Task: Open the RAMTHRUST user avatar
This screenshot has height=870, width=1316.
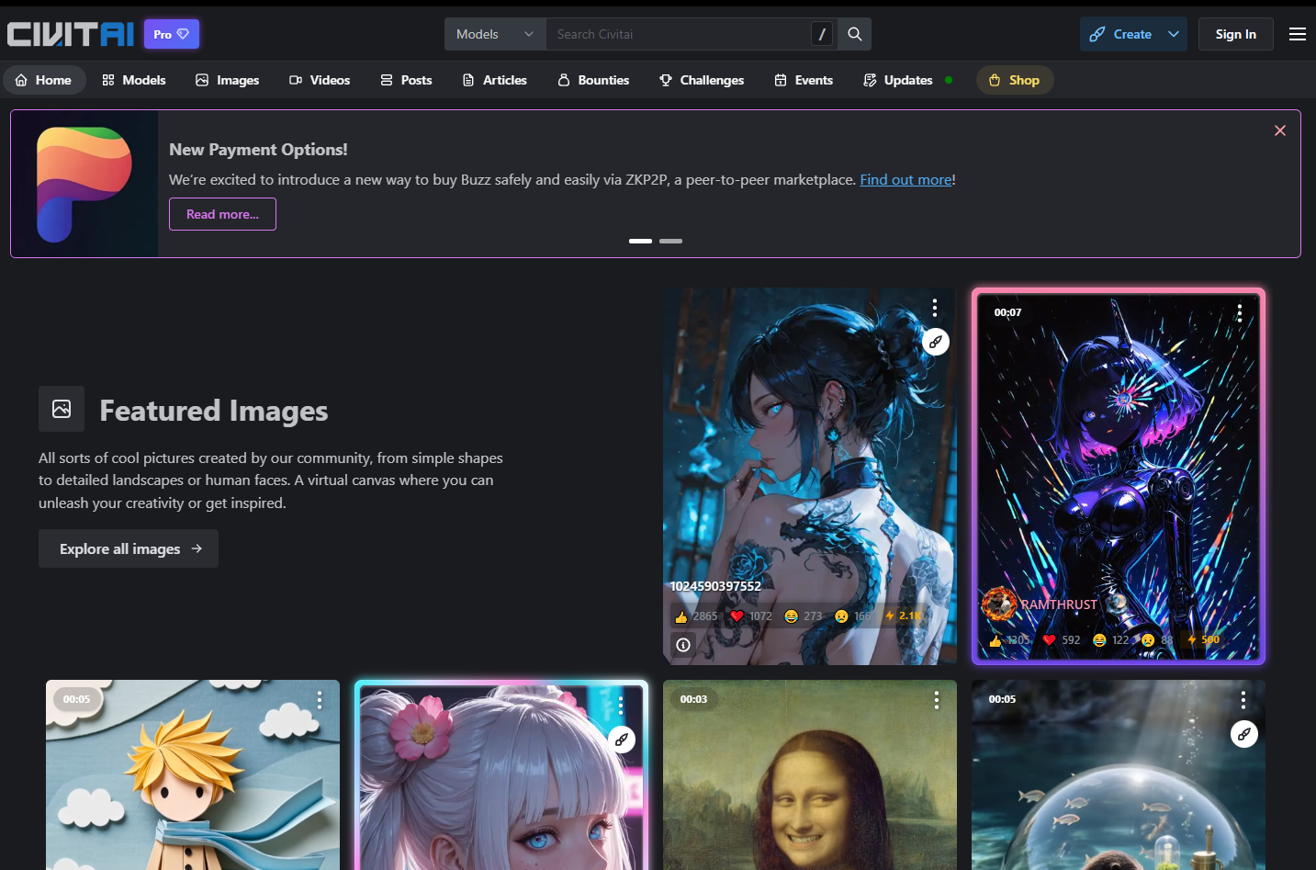Action: tap(999, 604)
